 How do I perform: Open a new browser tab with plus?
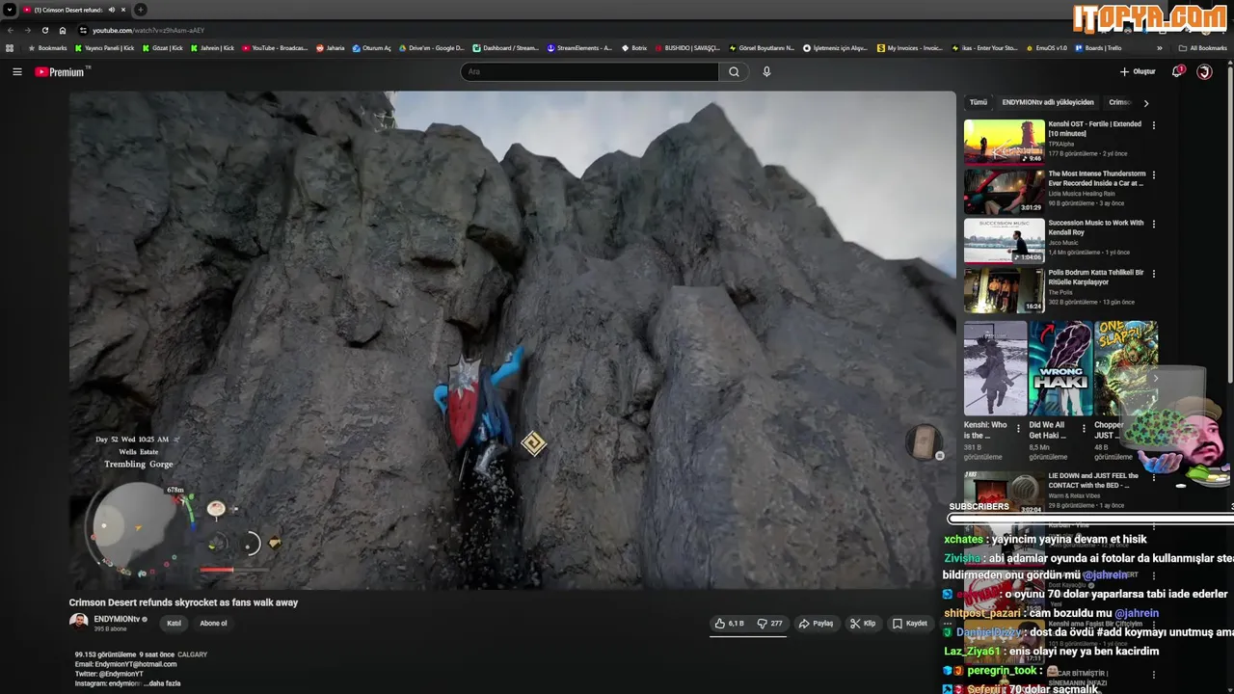click(140, 10)
